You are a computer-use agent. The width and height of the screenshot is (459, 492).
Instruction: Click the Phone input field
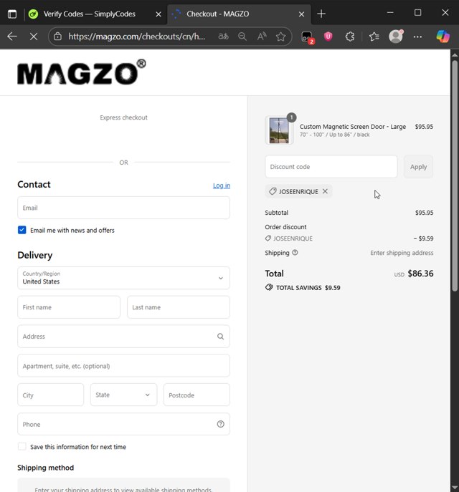point(124,424)
